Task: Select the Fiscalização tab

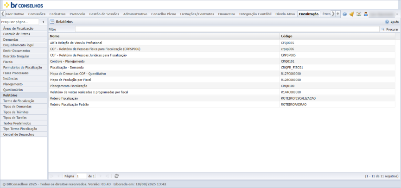Action: tap(309, 14)
